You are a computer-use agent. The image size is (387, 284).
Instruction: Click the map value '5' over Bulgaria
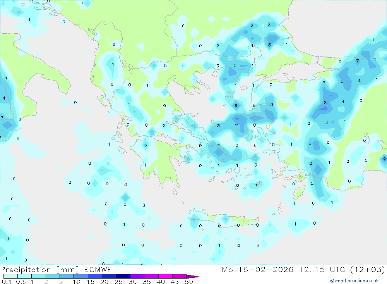[269, 45]
